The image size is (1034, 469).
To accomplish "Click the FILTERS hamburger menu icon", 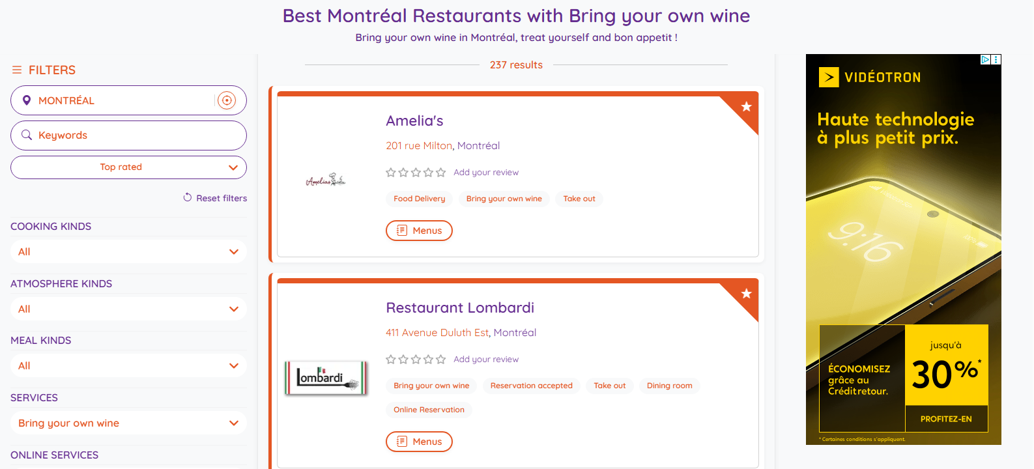I will pyautogui.click(x=17, y=70).
